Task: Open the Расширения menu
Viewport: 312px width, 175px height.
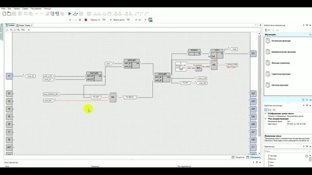Action: [x=36, y=9]
